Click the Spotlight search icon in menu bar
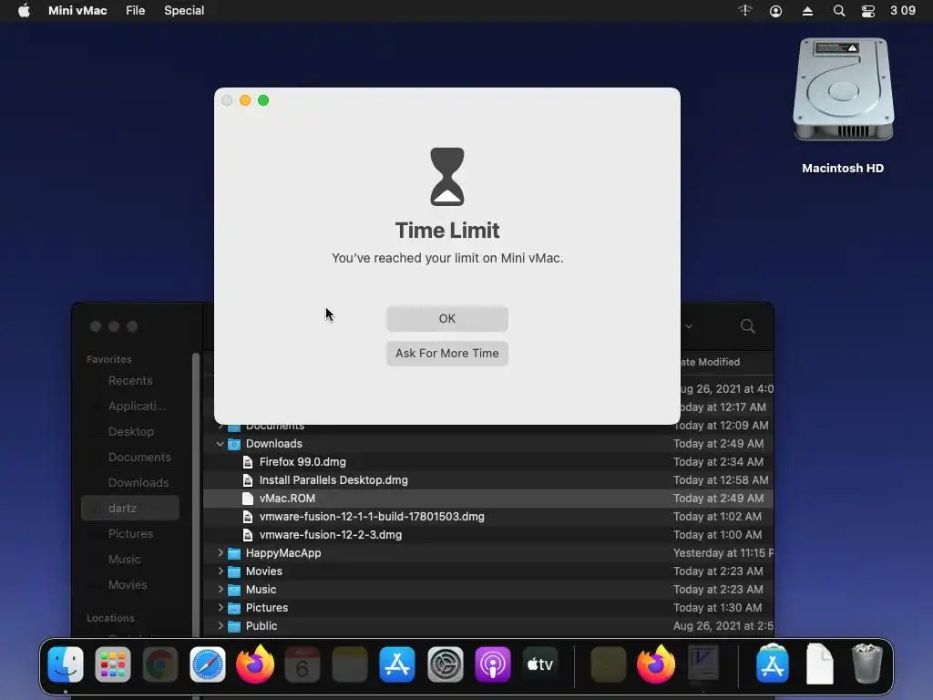The image size is (933, 700). click(x=838, y=11)
